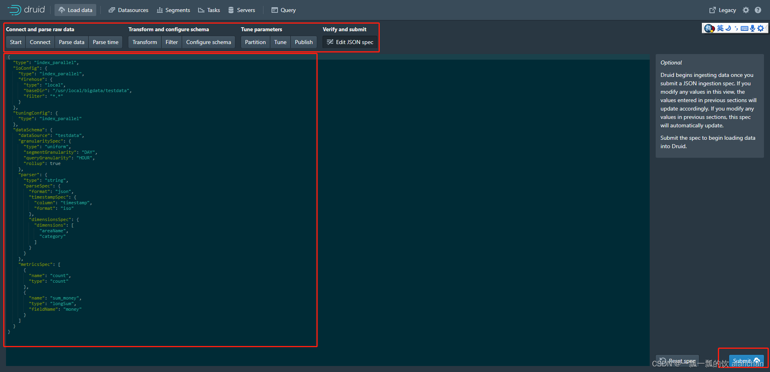Go to the Partition step
The height and width of the screenshot is (372, 770).
point(255,42)
